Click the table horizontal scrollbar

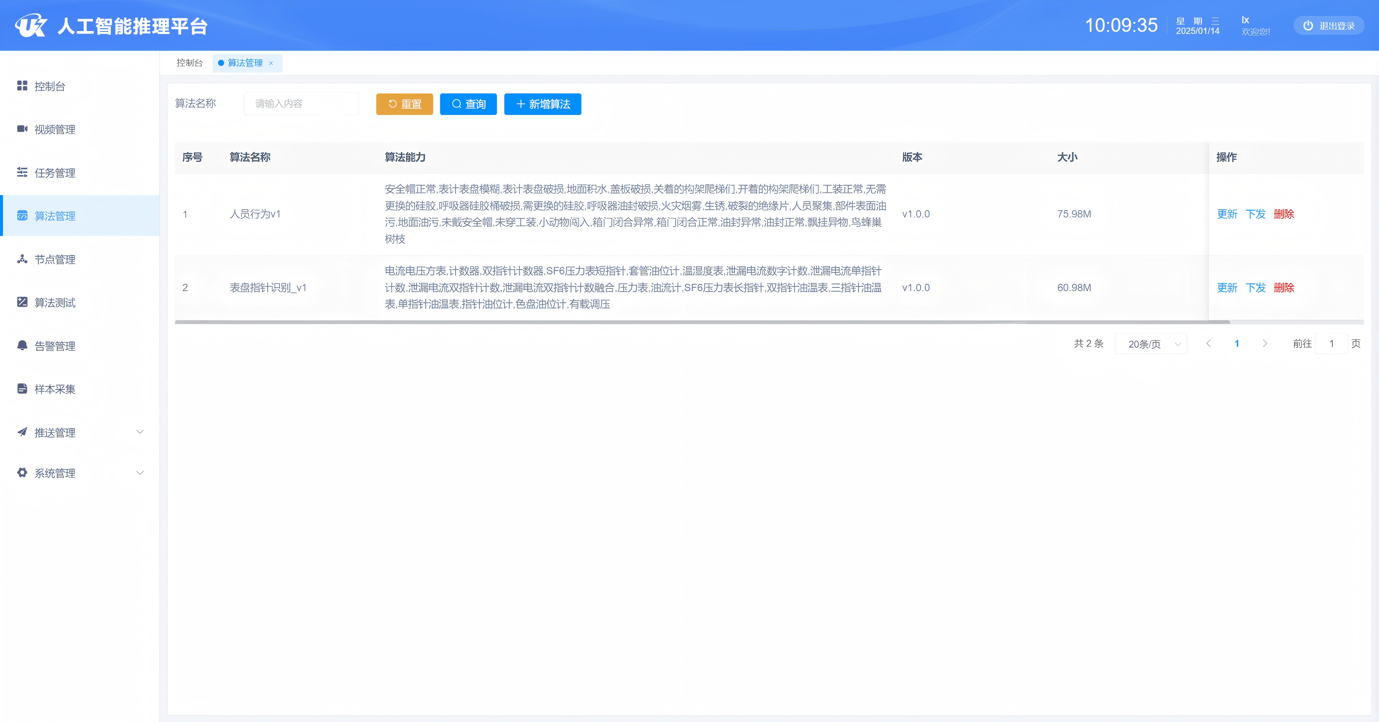701,322
